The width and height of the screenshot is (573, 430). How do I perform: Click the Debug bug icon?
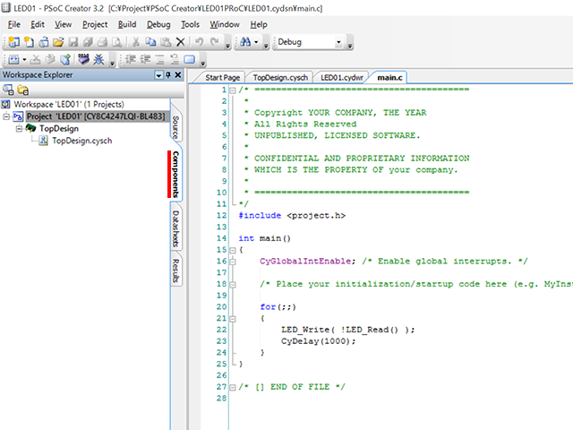(98, 59)
